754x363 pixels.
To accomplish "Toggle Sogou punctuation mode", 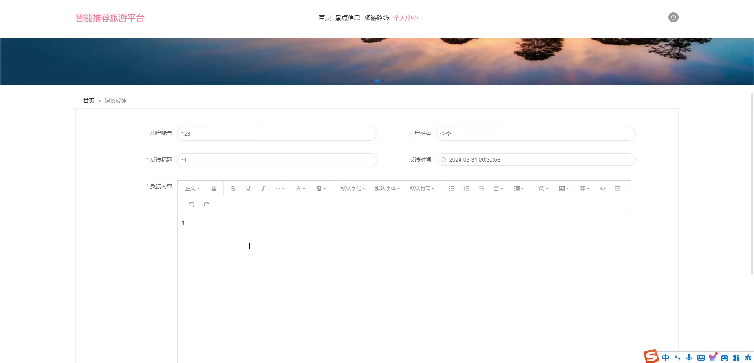I will tap(677, 358).
